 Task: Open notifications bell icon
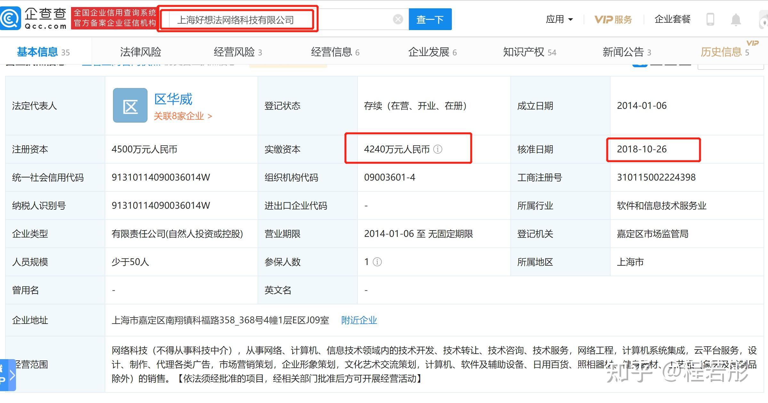(x=736, y=20)
